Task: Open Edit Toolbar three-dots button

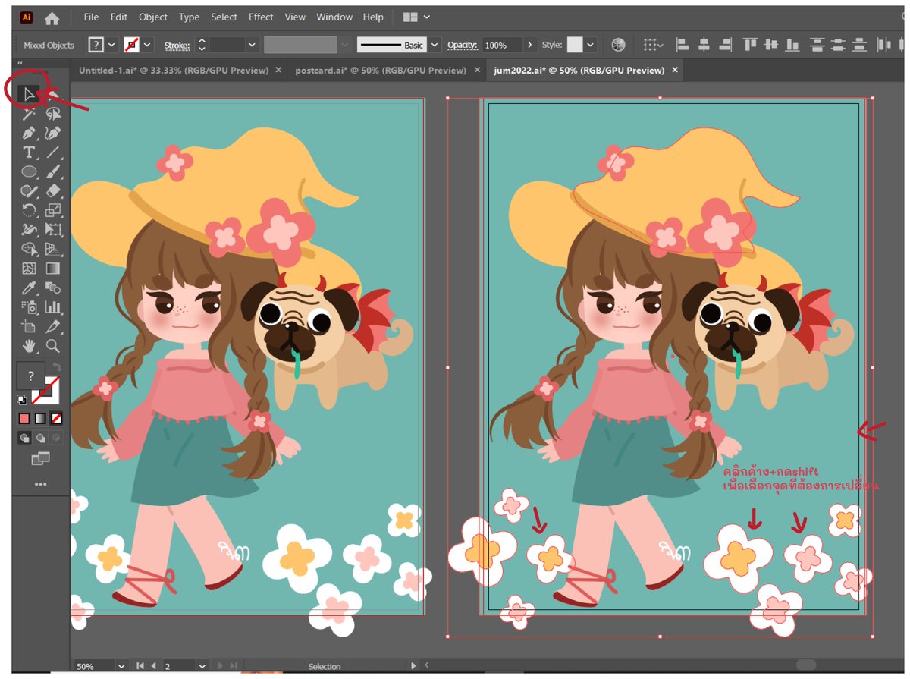Action: (x=40, y=484)
